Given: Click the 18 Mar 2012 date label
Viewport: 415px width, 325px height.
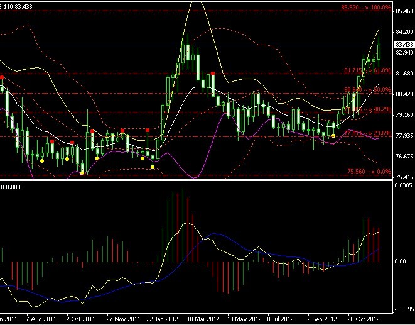Looking at the screenshot, I should tap(203, 319).
